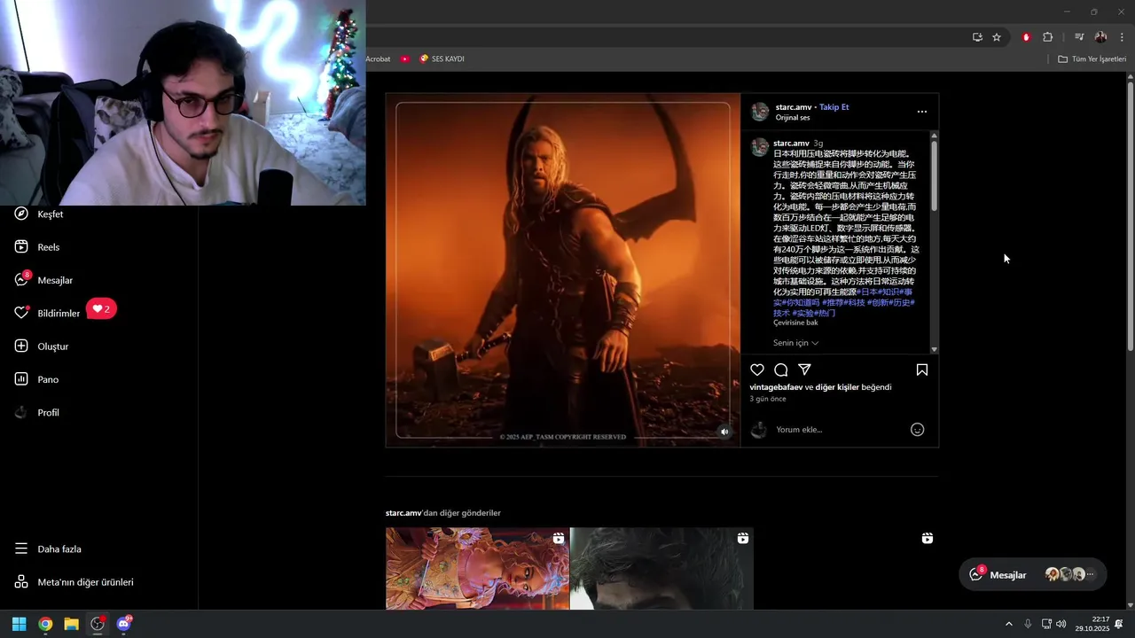1135x638 pixels.
Task: Click more avatars dots in Mesajlar widget
Action: pos(1091,574)
